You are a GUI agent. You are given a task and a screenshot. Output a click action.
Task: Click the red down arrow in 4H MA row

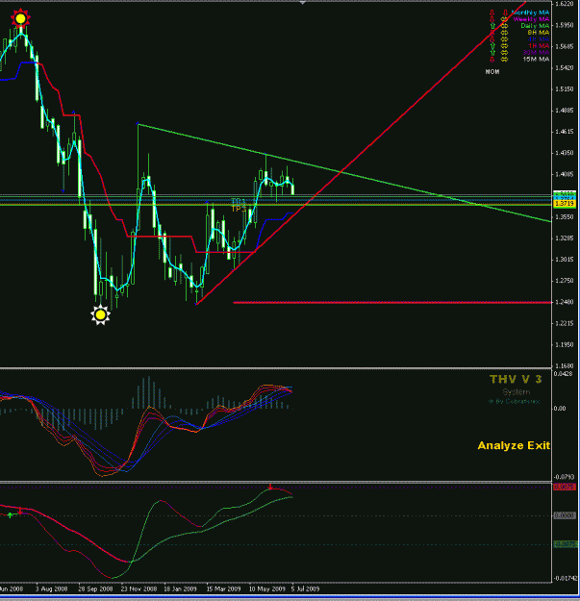click(x=492, y=39)
